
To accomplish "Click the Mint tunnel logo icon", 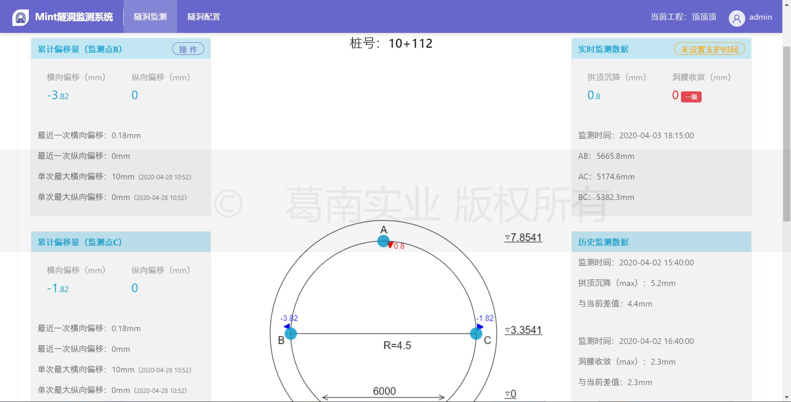I will (21, 17).
